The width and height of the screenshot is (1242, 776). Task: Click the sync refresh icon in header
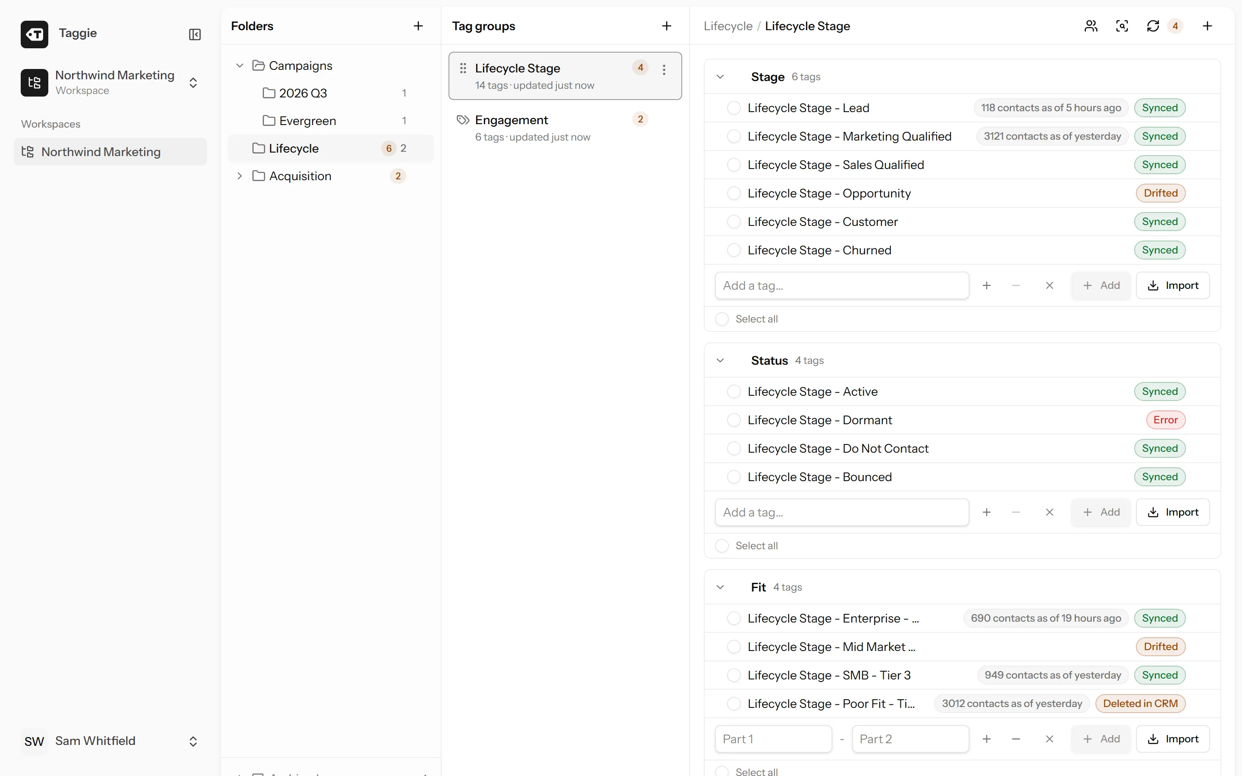pyautogui.click(x=1153, y=26)
